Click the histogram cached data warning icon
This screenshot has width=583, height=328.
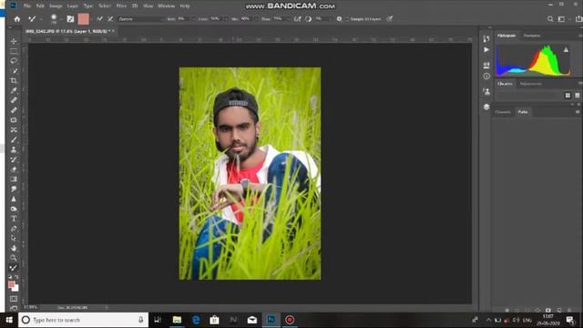pos(566,49)
